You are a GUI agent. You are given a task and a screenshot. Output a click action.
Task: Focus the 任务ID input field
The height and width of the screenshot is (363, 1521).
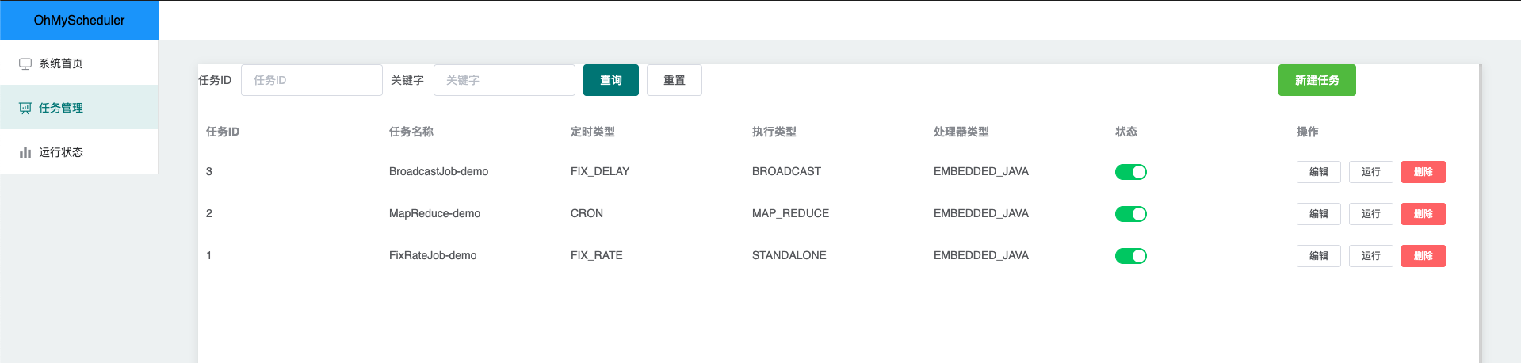[x=311, y=80]
